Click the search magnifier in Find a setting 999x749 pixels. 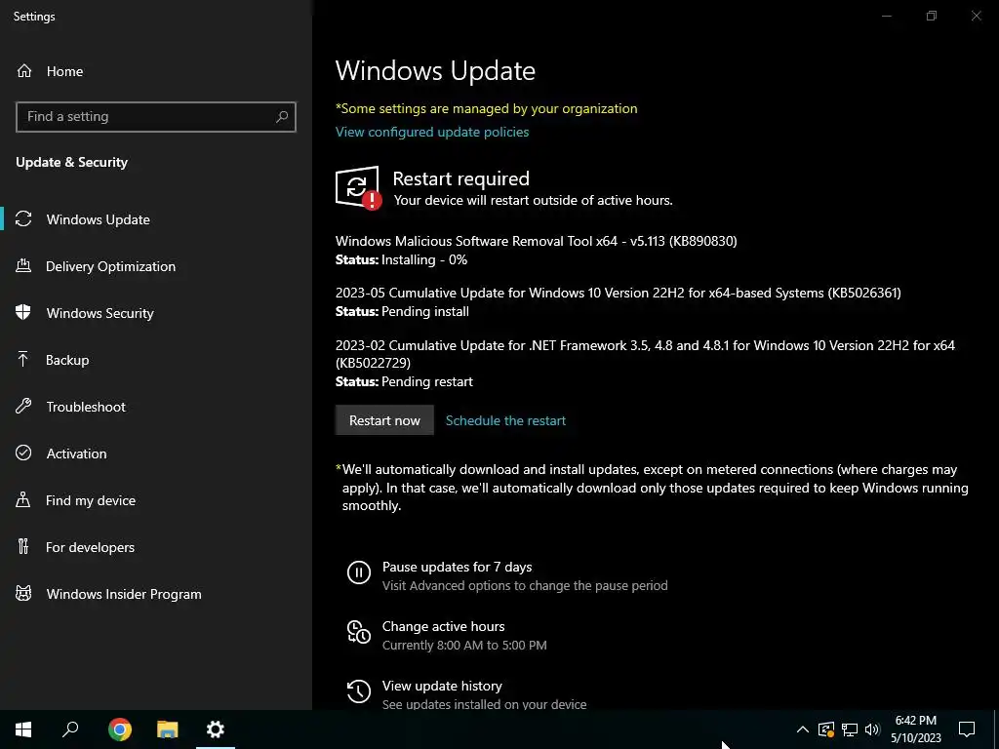click(x=282, y=117)
